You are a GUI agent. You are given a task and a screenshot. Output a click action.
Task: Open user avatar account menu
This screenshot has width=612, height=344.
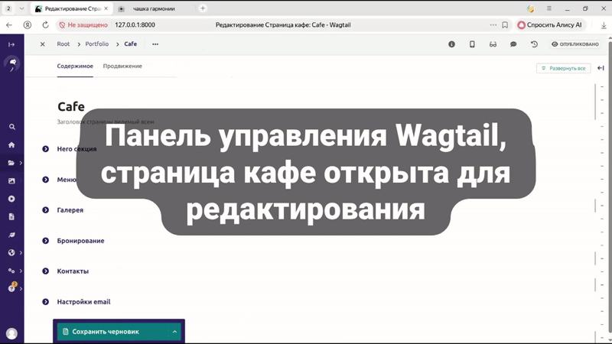[x=11, y=333]
